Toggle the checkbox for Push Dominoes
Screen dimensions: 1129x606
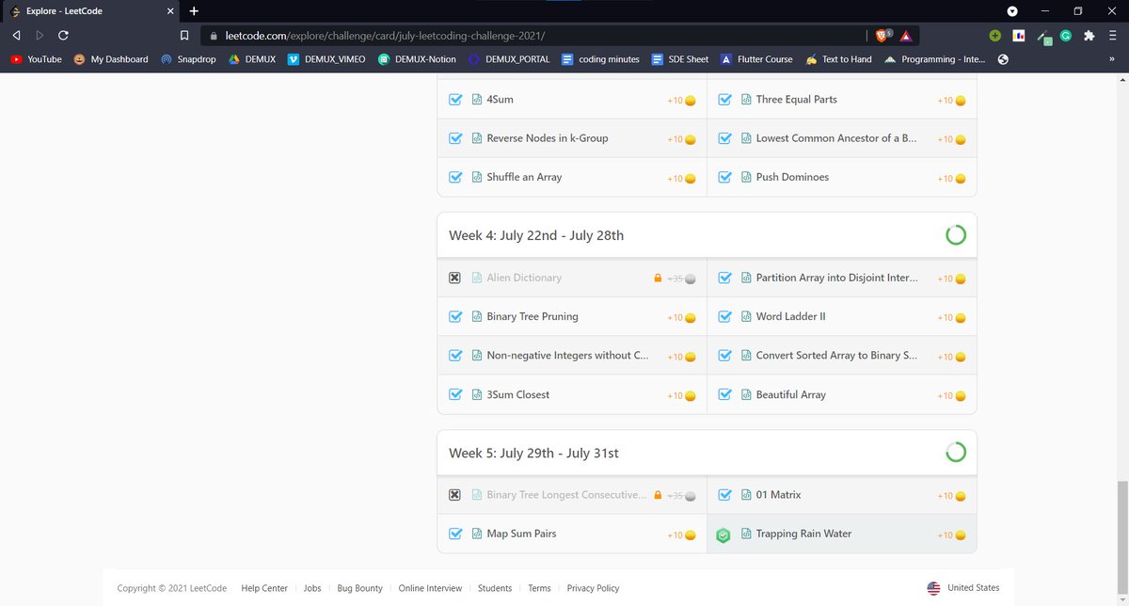(724, 177)
